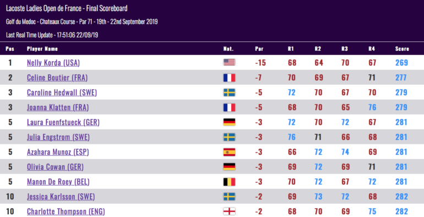Screen dimensions: 424x217
Task: Open Jessica Karlsson (SWE) player link
Action: pyautogui.click(x=61, y=197)
